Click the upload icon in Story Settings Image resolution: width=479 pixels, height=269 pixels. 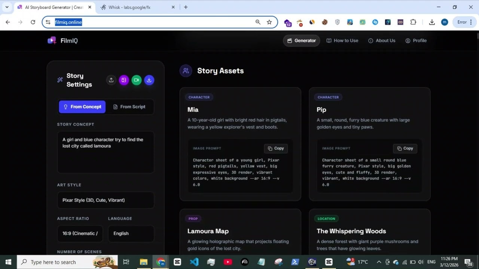tap(111, 80)
